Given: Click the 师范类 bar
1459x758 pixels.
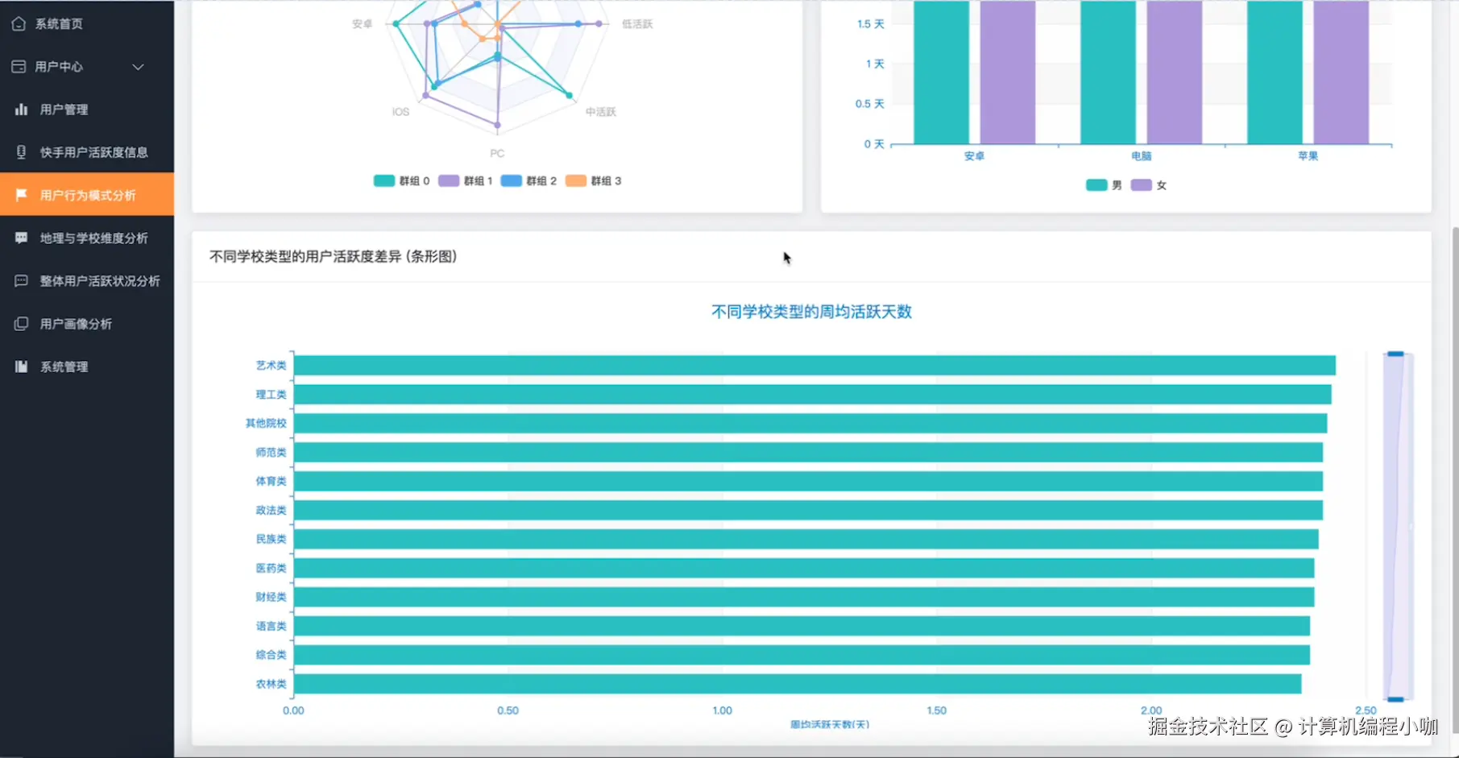Looking at the screenshot, I should pos(808,452).
